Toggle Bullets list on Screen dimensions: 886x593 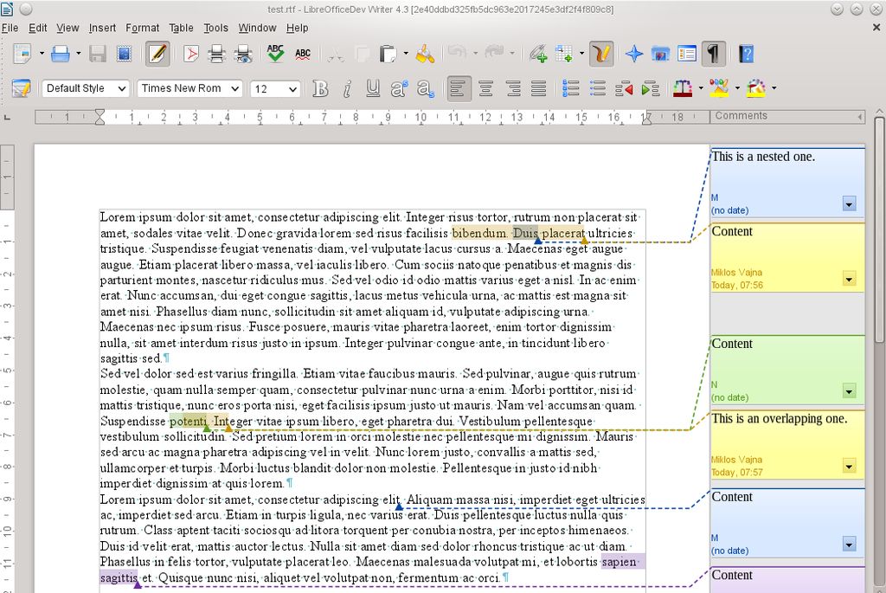pyautogui.click(x=597, y=89)
